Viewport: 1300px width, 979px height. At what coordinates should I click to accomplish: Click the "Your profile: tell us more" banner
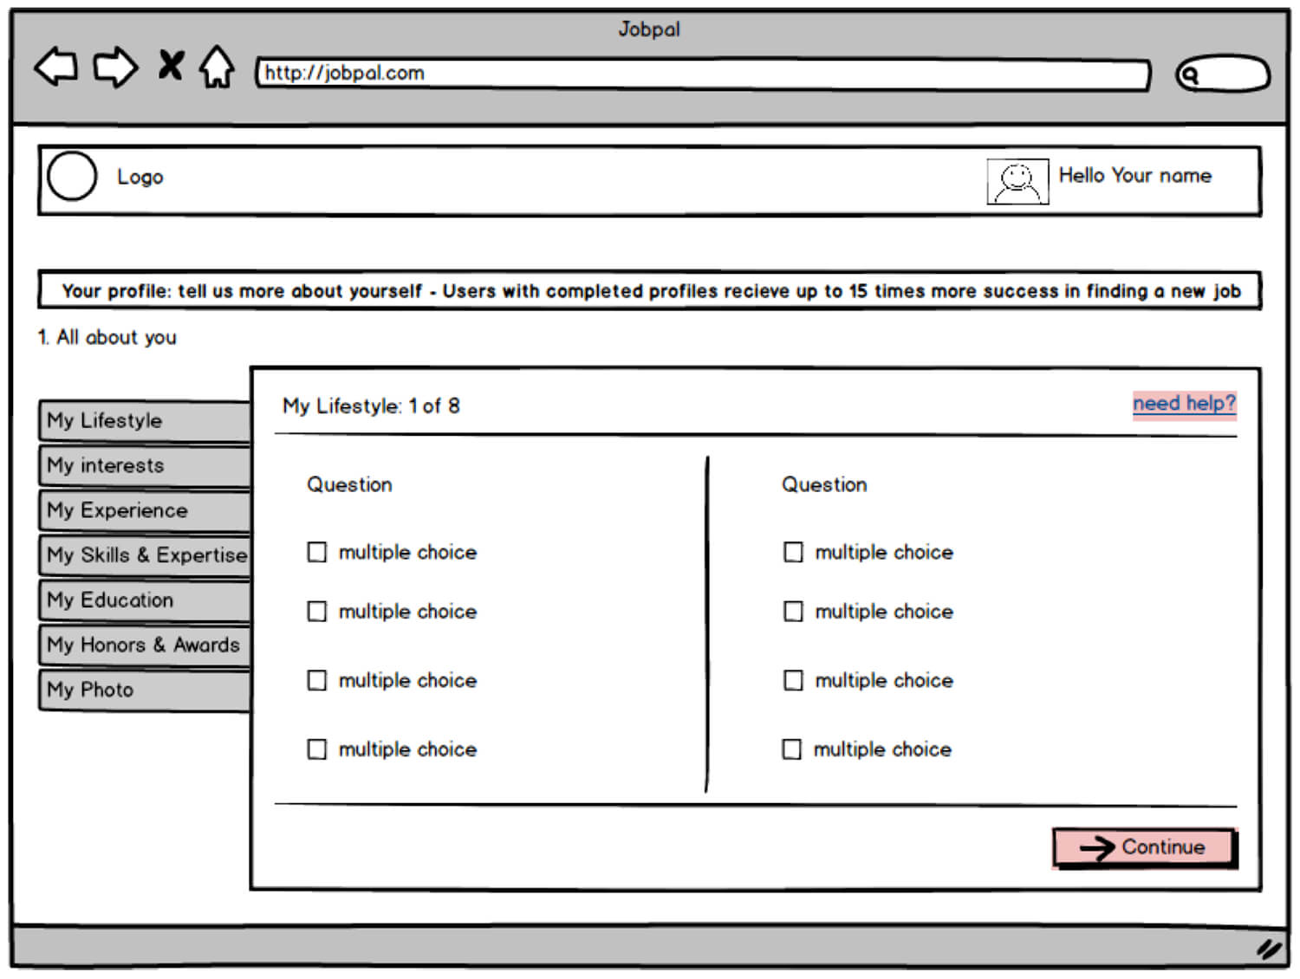click(650, 291)
